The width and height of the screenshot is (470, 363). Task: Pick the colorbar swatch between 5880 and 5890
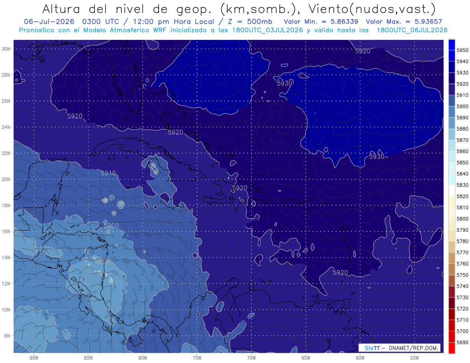[452, 123]
